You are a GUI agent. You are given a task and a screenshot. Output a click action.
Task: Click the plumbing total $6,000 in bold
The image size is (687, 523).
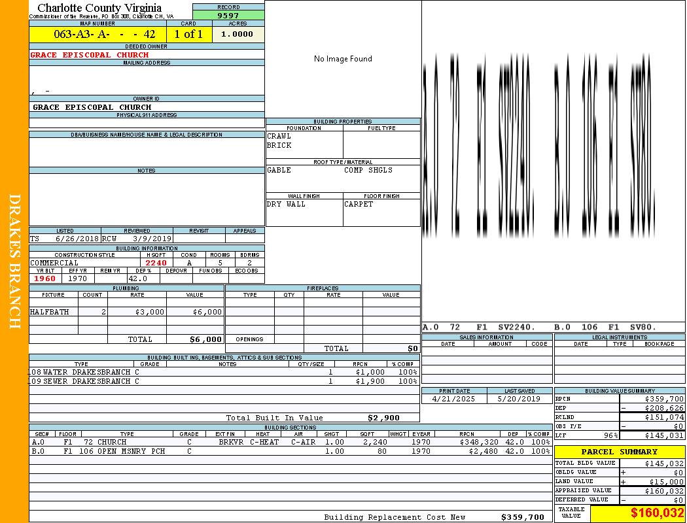click(205, 339)
